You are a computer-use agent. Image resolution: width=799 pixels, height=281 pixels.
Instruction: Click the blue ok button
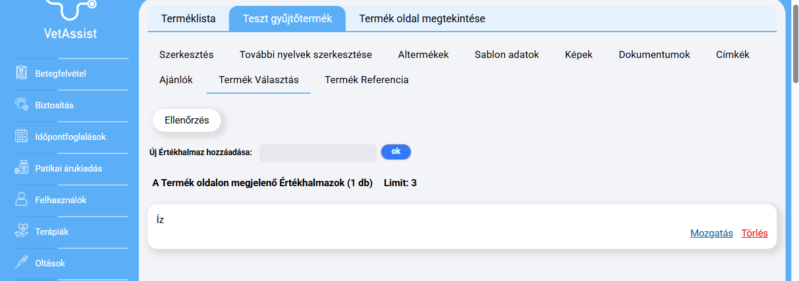tap(396, 152)
